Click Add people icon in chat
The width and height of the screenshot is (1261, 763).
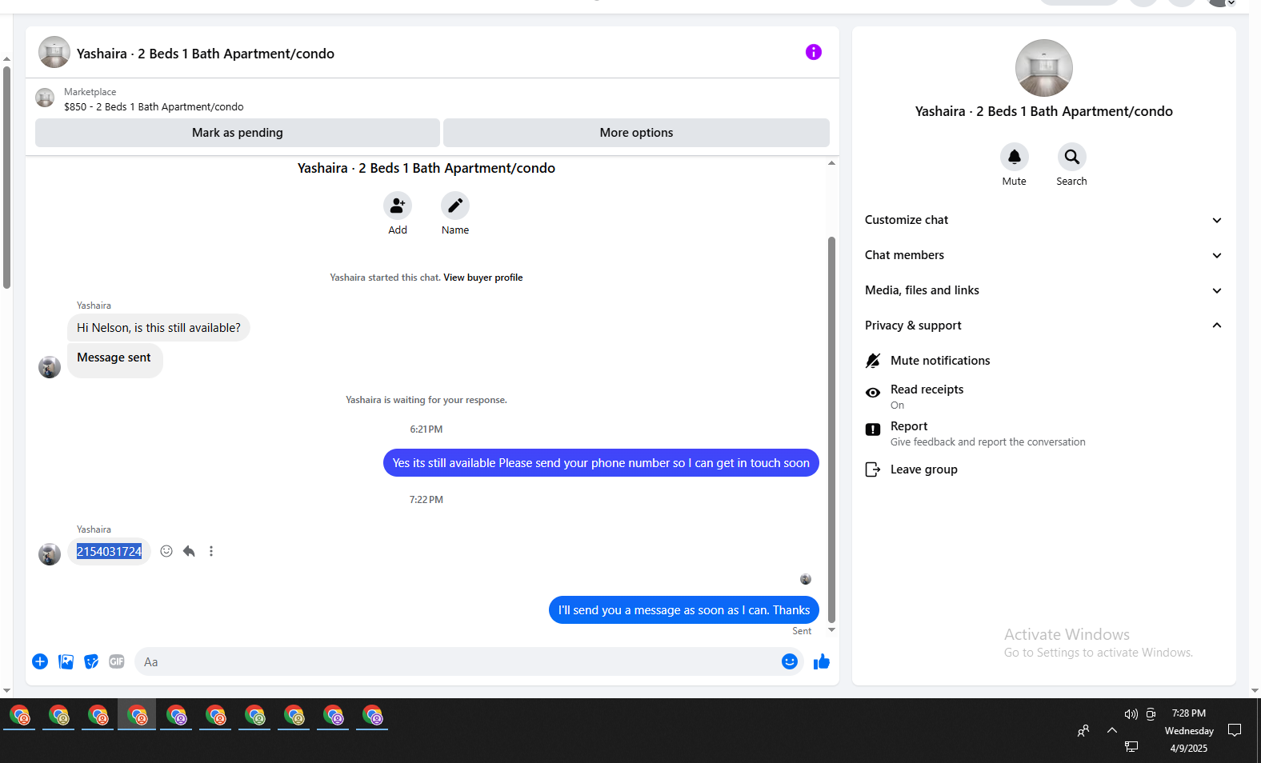pyautogui.click(x=397, y=206)
